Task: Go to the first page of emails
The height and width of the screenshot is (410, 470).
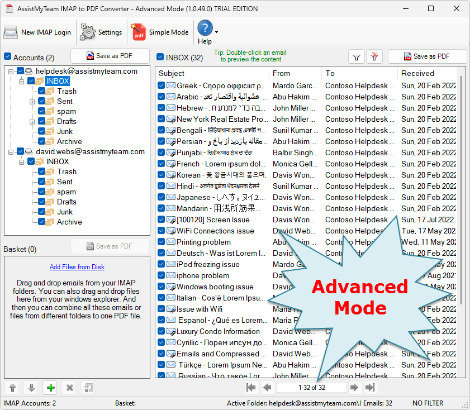Action: point(251,388)
